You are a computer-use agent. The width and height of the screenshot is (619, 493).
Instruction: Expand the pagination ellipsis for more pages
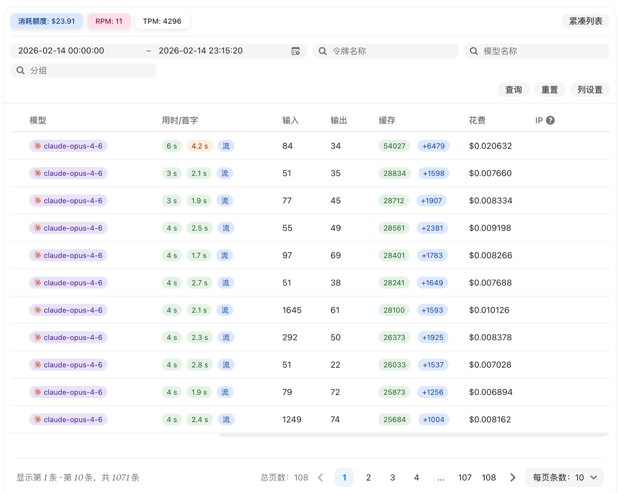[x=441, y=477]
